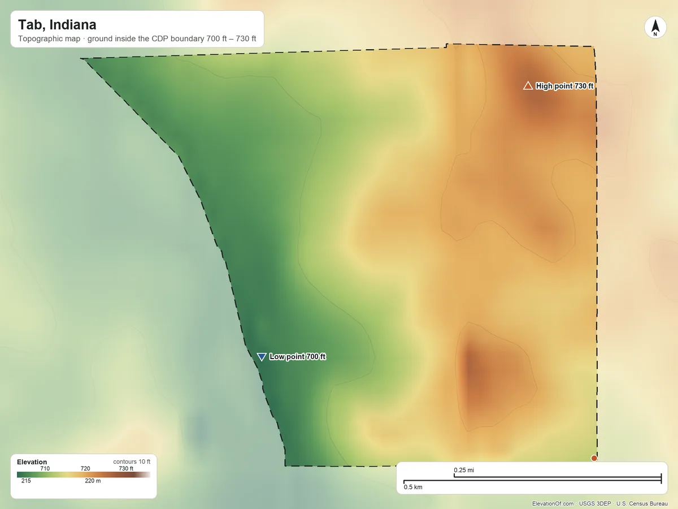Image resolution: width=678 pixels, height=509 pixels.
Task: Click the "720" legend tick label
Action: (x=85, y=468)
